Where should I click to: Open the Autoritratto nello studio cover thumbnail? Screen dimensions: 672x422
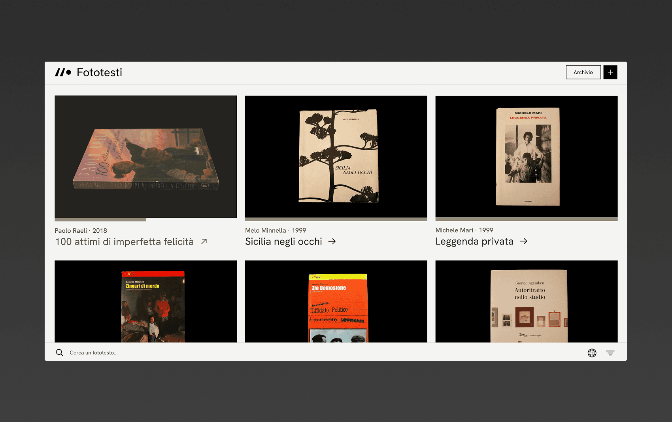tap(527, 301)
